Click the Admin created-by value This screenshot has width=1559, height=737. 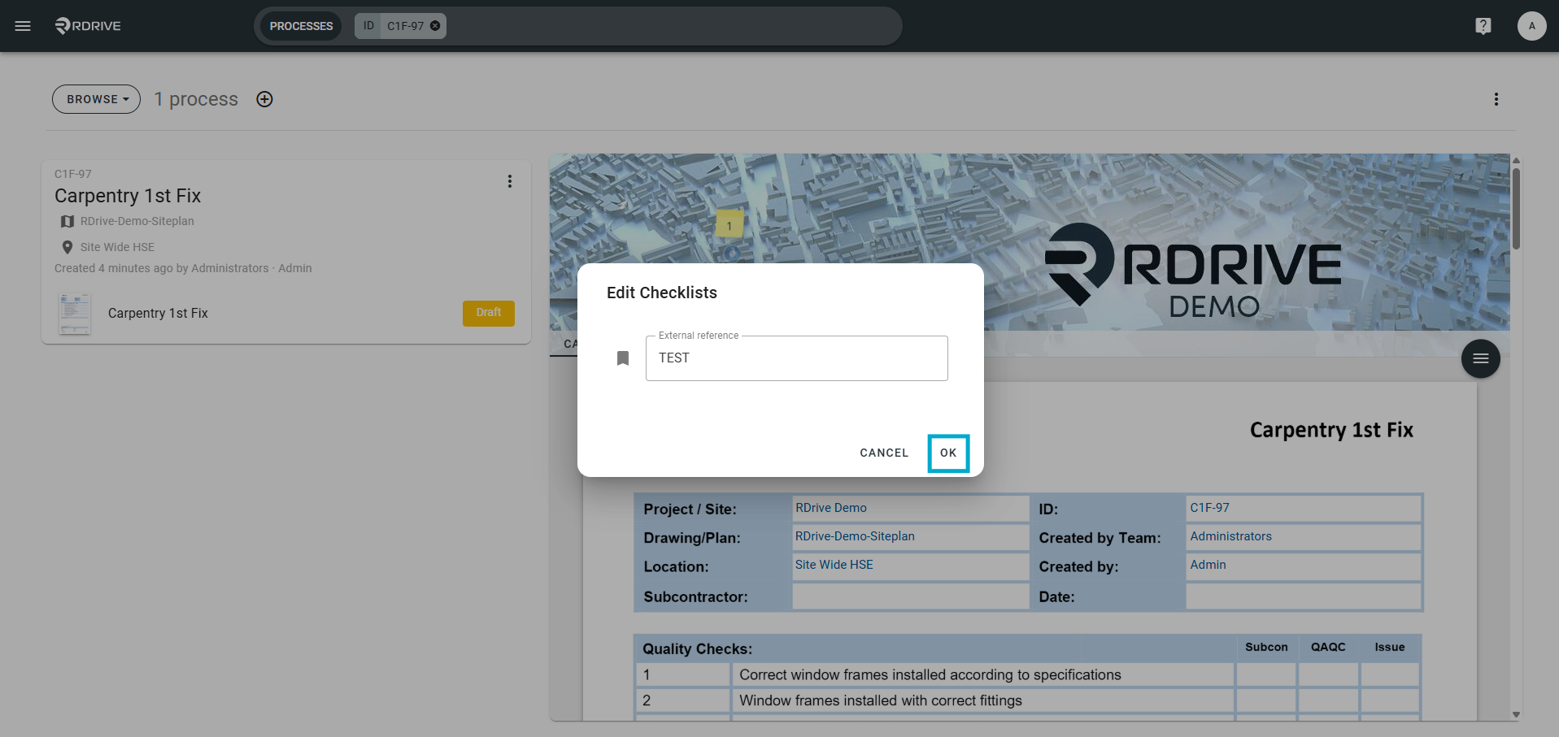tap(1208, 565)
